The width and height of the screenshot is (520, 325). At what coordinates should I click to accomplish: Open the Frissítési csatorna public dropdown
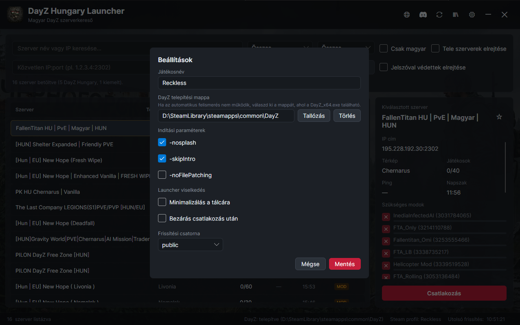(190, 245)
